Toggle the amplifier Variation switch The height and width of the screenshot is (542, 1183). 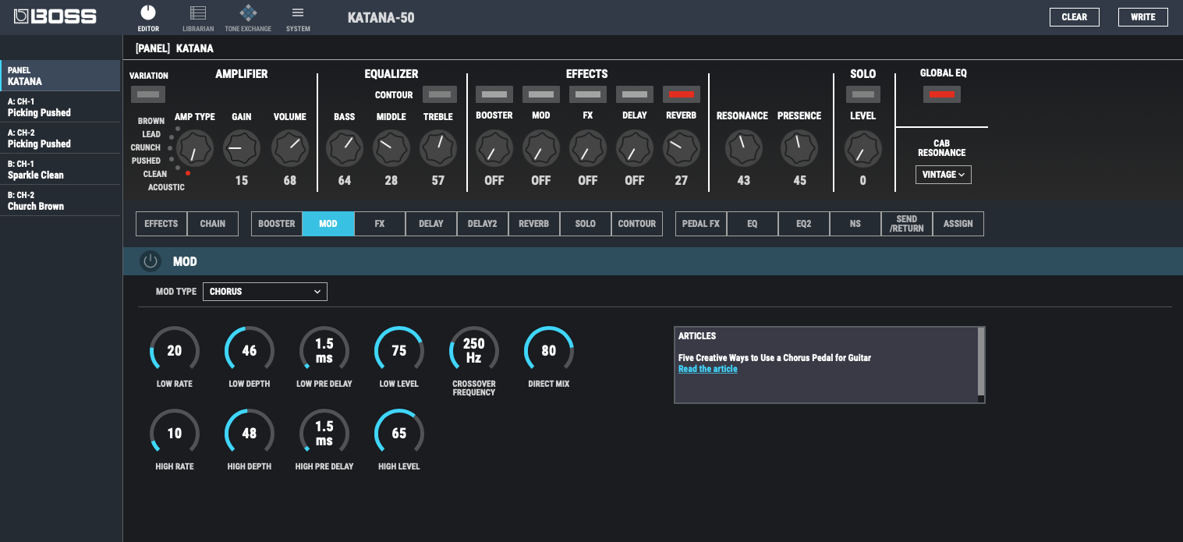tap(148, 95)
